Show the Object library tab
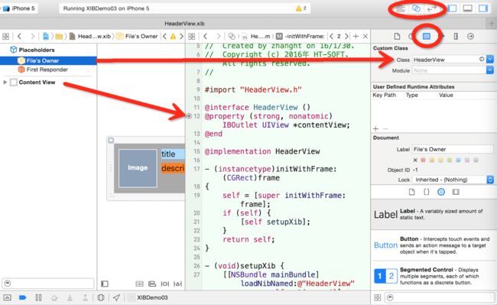Image resolution: width=497 pixels, height=305 pixels. point(441,192)
